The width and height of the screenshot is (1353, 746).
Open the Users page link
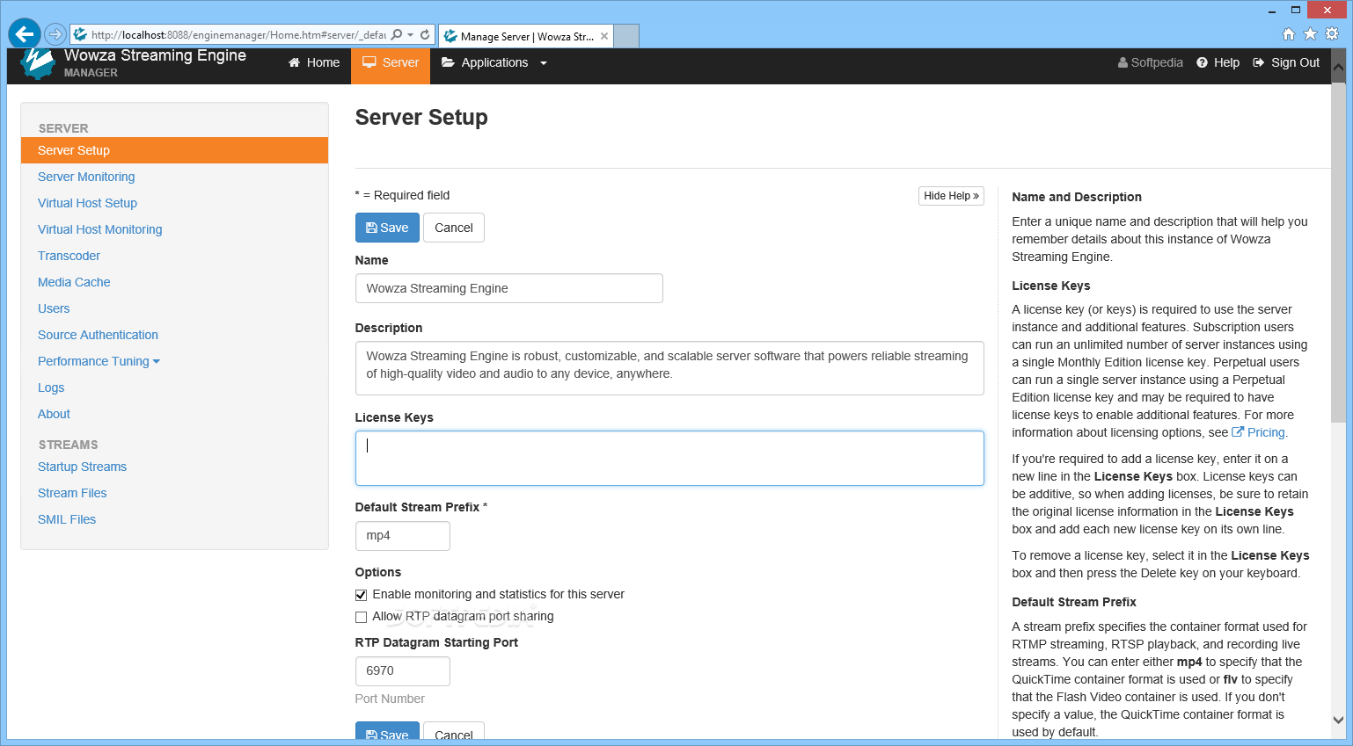[54, 308]
